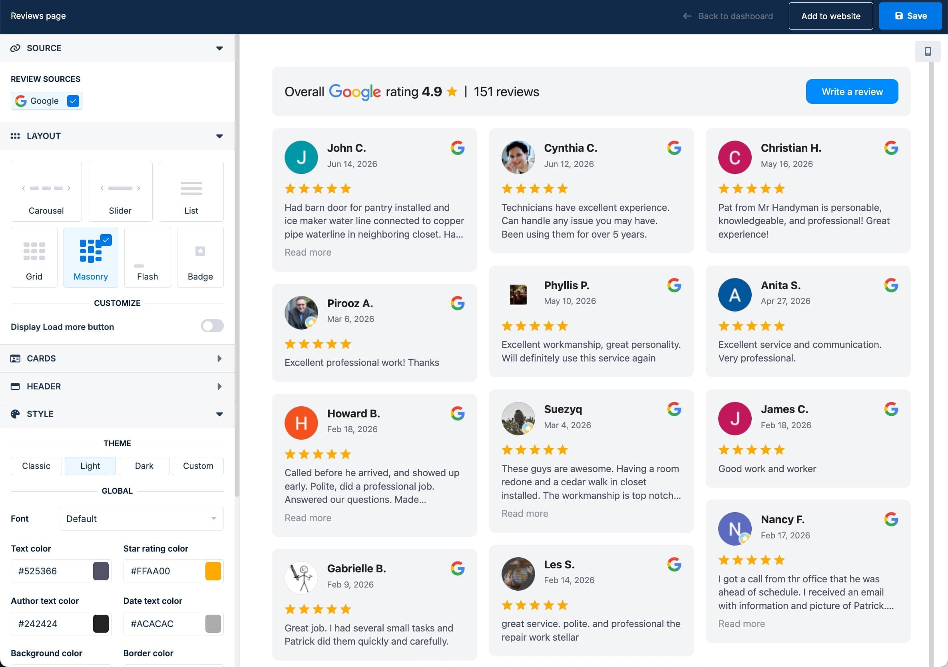The image size is (948, 667).
Task: Select the List layout icon
Action: coord(191,188)
